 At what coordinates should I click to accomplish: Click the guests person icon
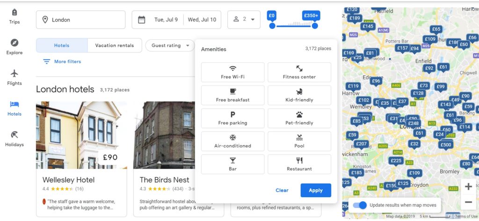[236, 19]
